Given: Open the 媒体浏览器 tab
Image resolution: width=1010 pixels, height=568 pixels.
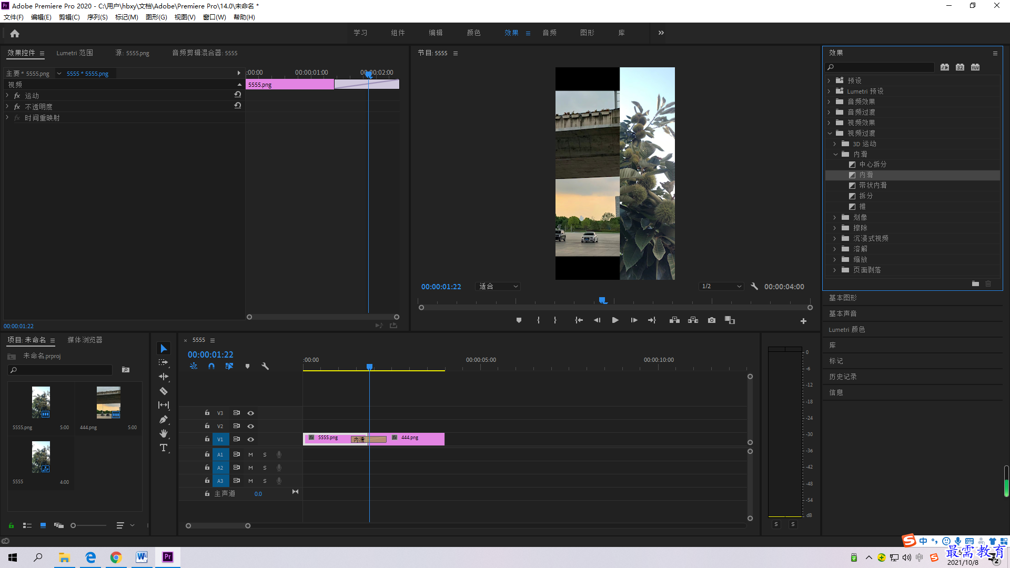Looking at the screenshot, I should point(85,340).
